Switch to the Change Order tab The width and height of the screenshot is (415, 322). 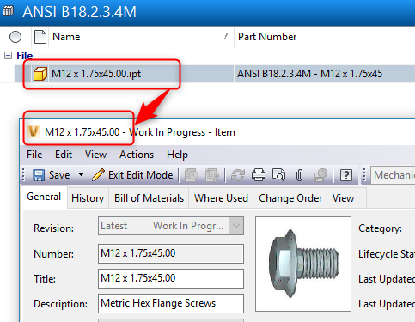(290, 198)
